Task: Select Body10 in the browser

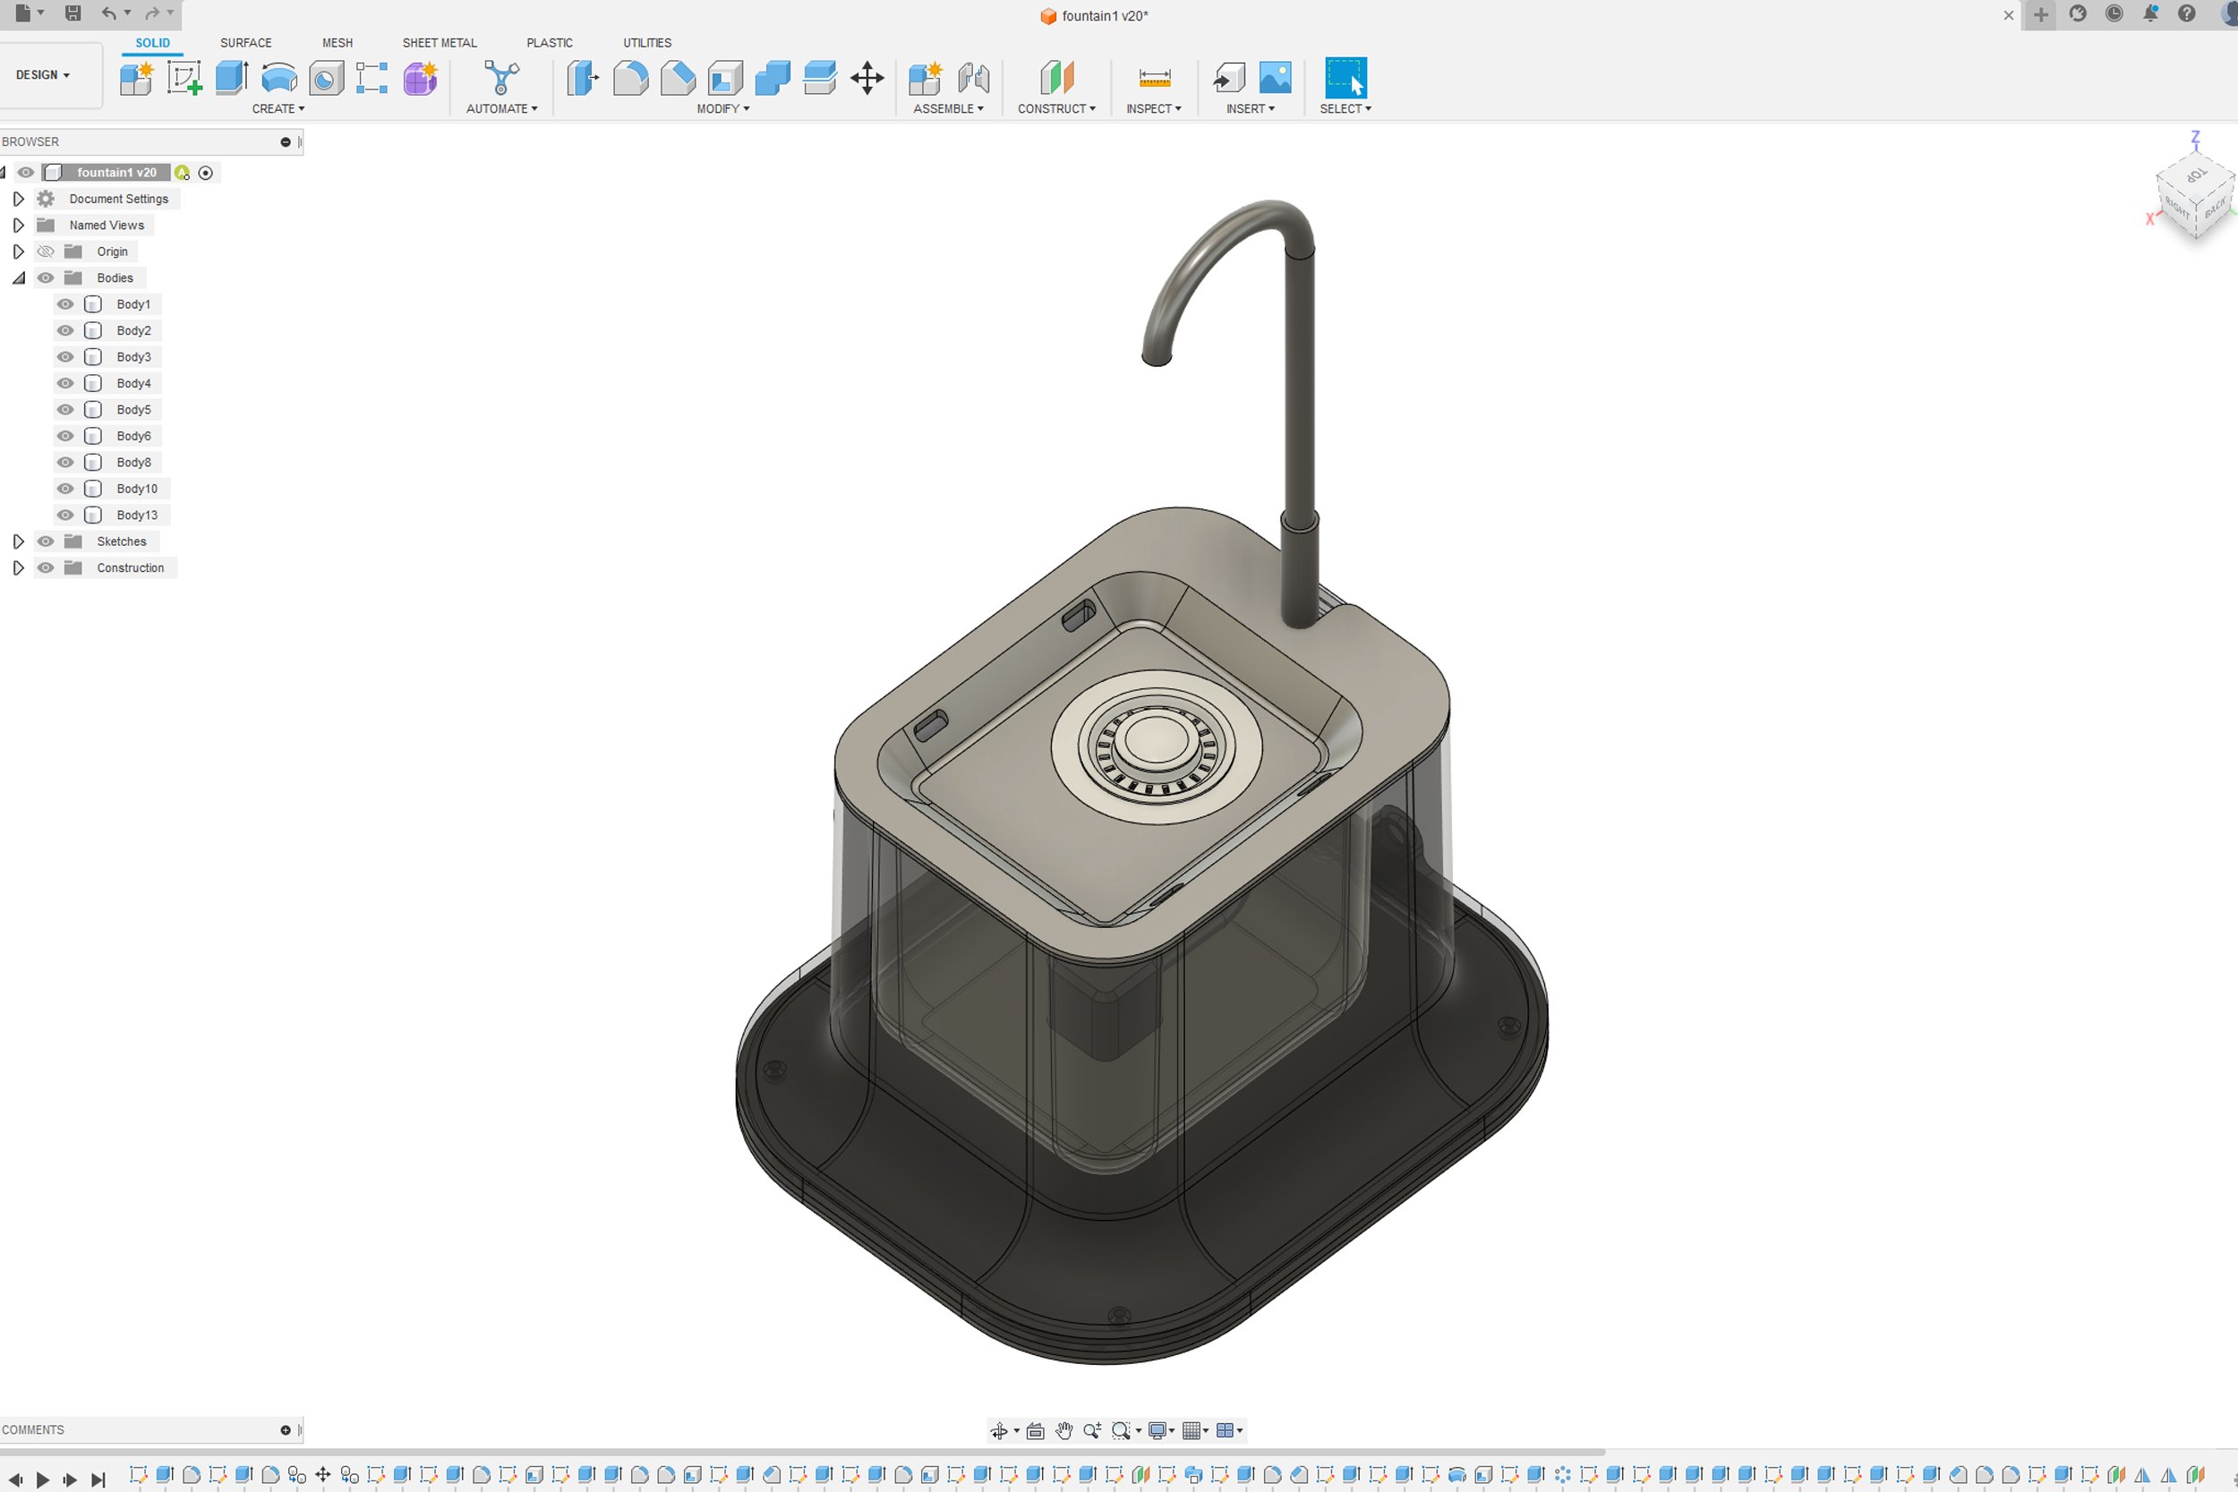Action: click(x=137, y=489)
